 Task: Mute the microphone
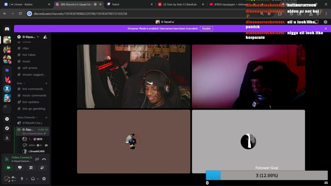point(22,179)
